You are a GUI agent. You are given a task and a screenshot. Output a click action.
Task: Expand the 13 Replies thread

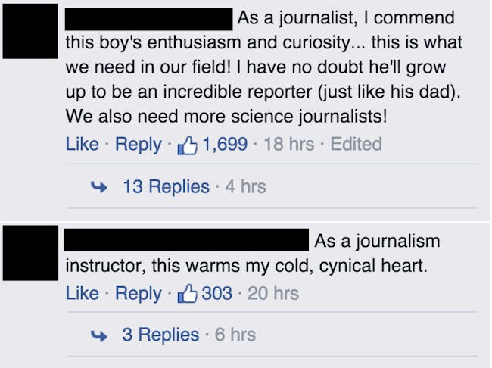click(x=166, y=186)
